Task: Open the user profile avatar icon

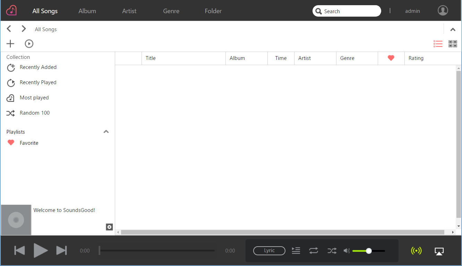Action: (443, 11)
